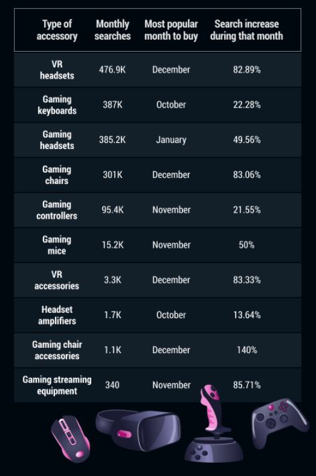The width and height of the screenshot is (316, 476).
Task: Select the 385.2K searches value
Action: coord(112,140)
